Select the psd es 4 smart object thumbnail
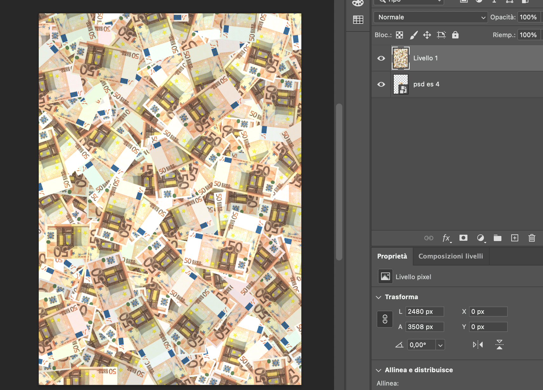 [x=401, y=84]
